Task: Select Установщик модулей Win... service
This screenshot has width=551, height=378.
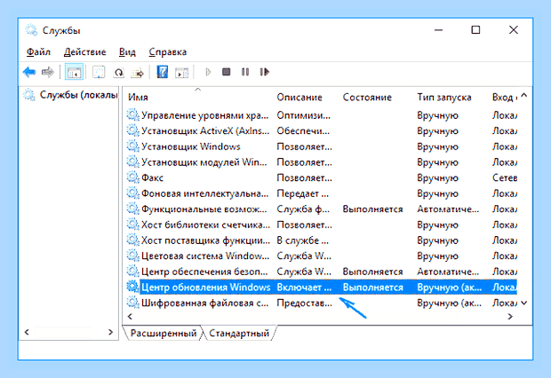Action: [x=204, y=162]
